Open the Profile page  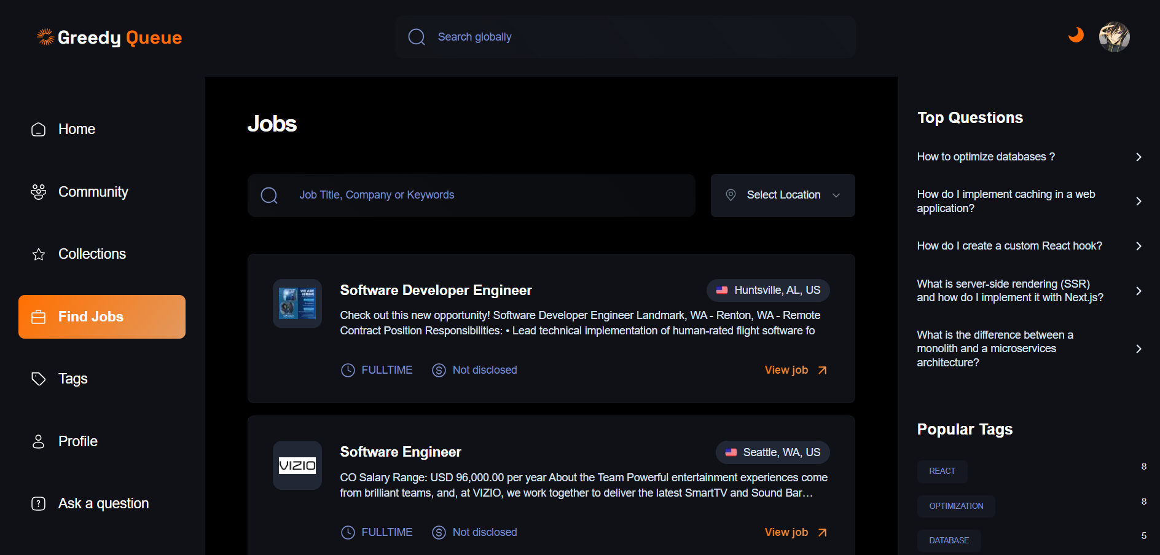[x=77, y=441]
